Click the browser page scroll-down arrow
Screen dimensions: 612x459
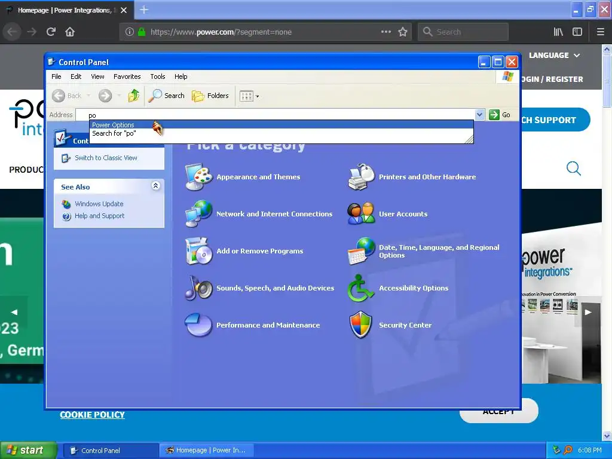(x=607, y=436)
